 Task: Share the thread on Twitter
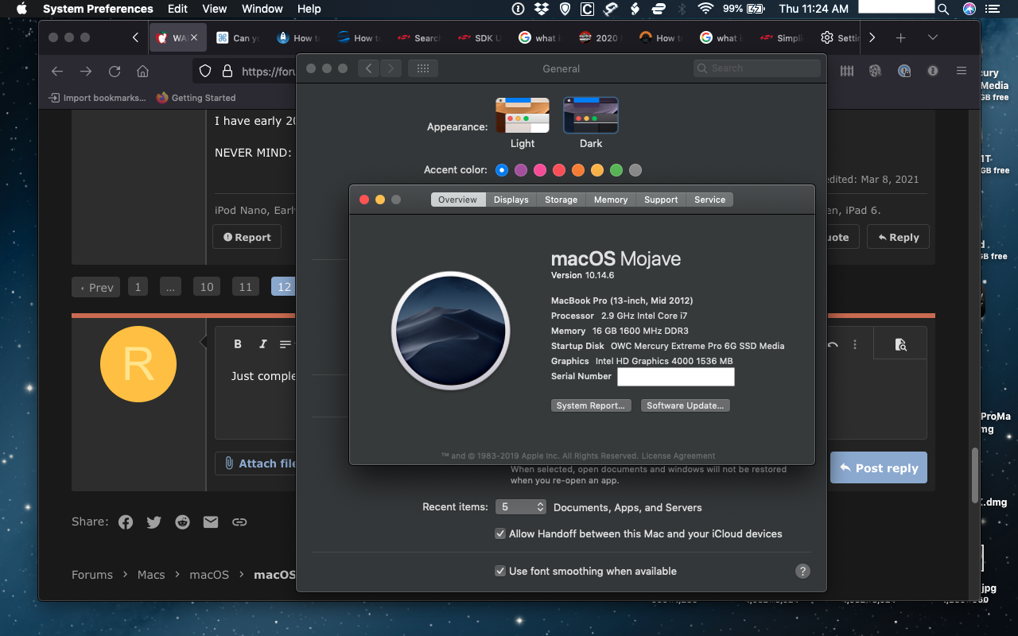(x=154, y=522)
